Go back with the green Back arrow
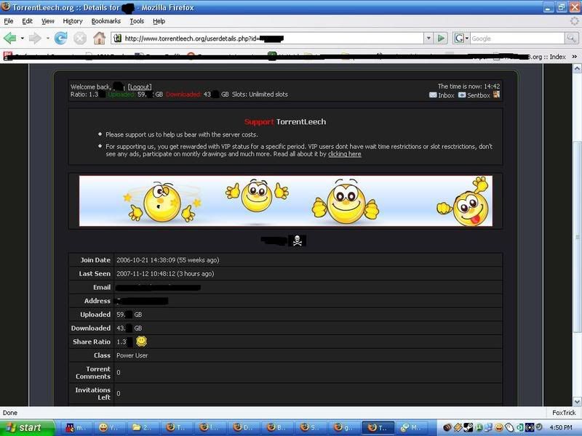The height and width of the screenshot is (436, 582). pyautogui.click(x=10, y=38)
